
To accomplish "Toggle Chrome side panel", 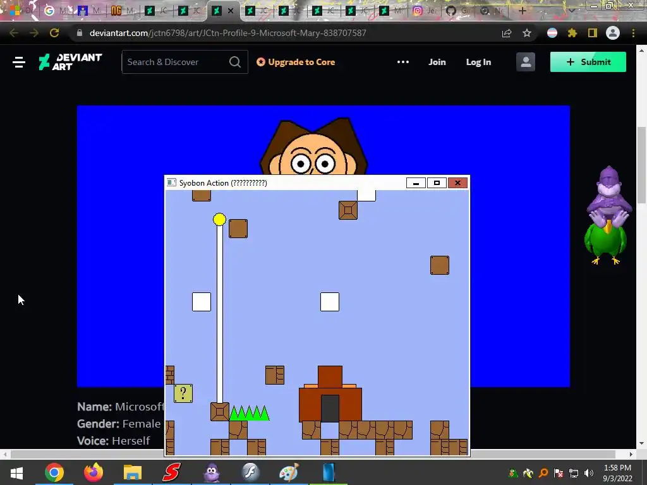I will [x=593, y=33].
